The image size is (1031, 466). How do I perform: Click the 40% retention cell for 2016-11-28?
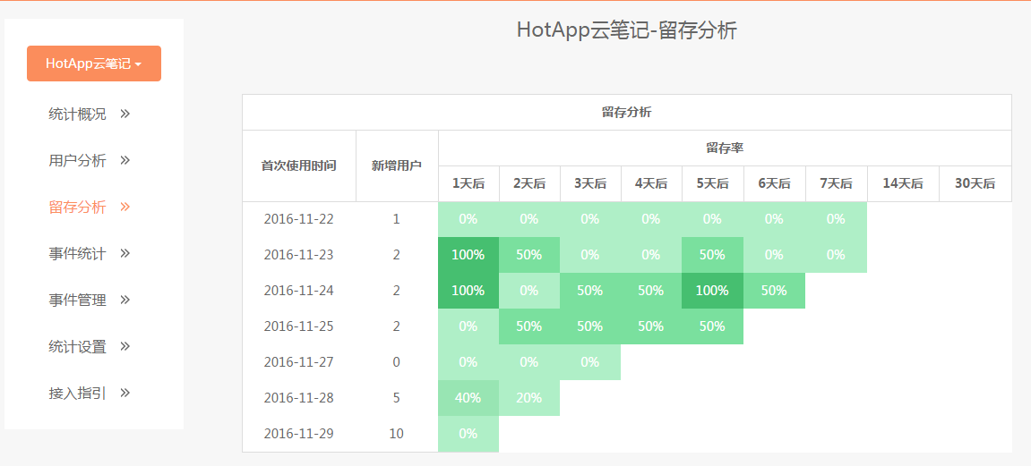pyautogui.click(x=468, y=398)
